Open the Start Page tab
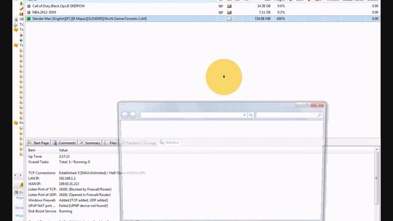Viewport: 393px width, 221px height. (x=38, y=143)
